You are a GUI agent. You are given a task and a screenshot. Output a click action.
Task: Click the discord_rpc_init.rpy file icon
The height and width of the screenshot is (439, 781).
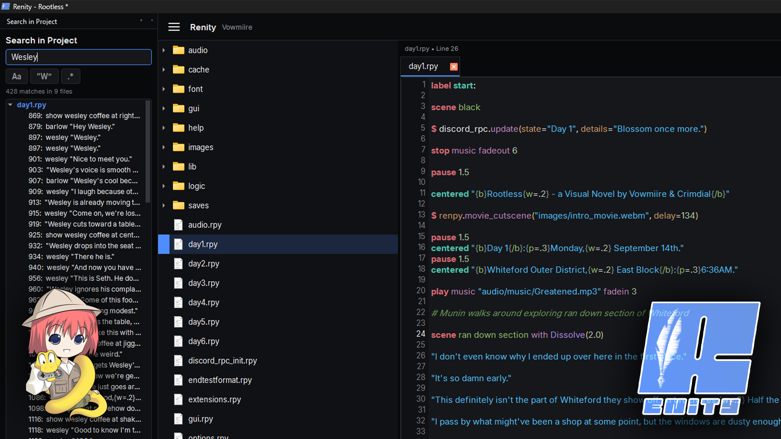[x=178, y=361]
